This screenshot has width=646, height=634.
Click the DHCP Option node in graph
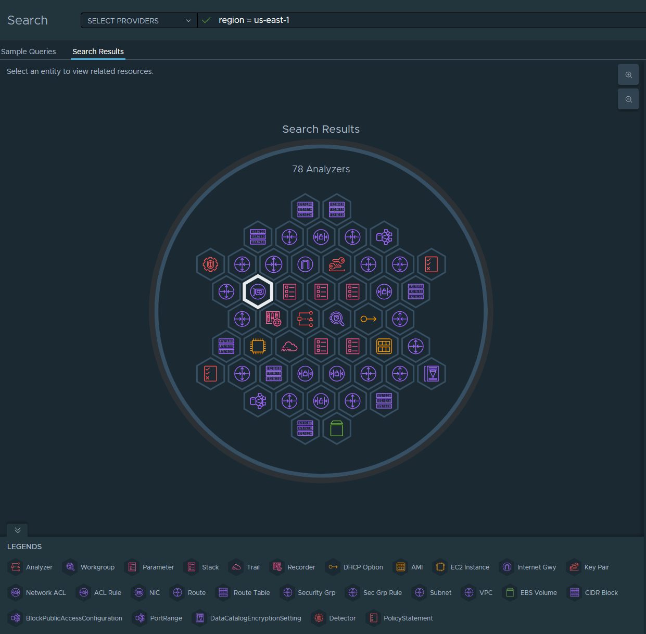[368, 319]
